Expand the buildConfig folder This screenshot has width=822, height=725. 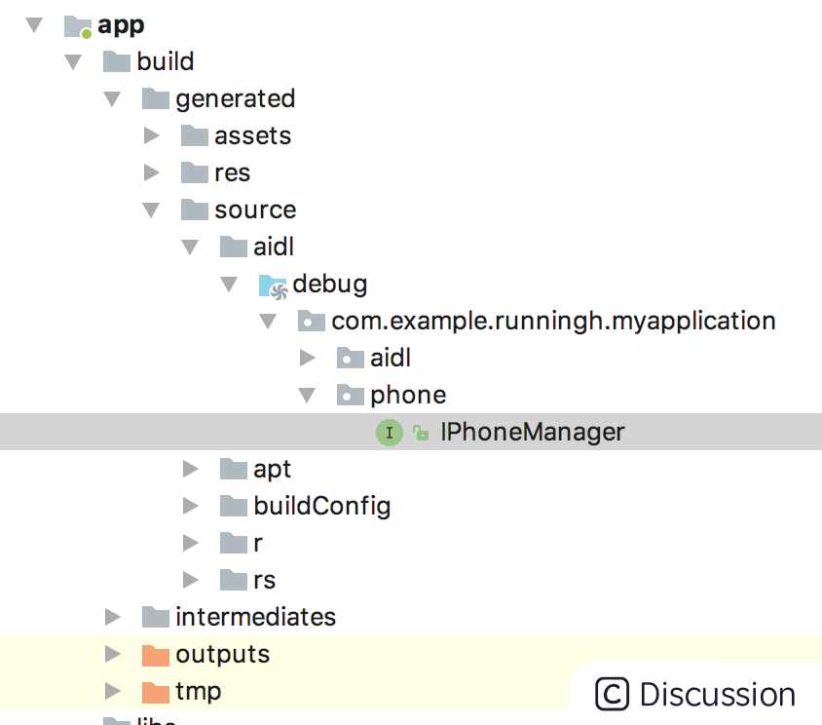click(191, 506)
